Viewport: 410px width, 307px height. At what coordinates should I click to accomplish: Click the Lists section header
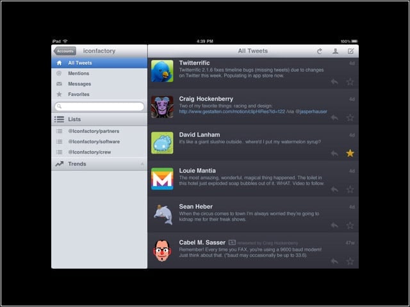(x=99, y=120)
